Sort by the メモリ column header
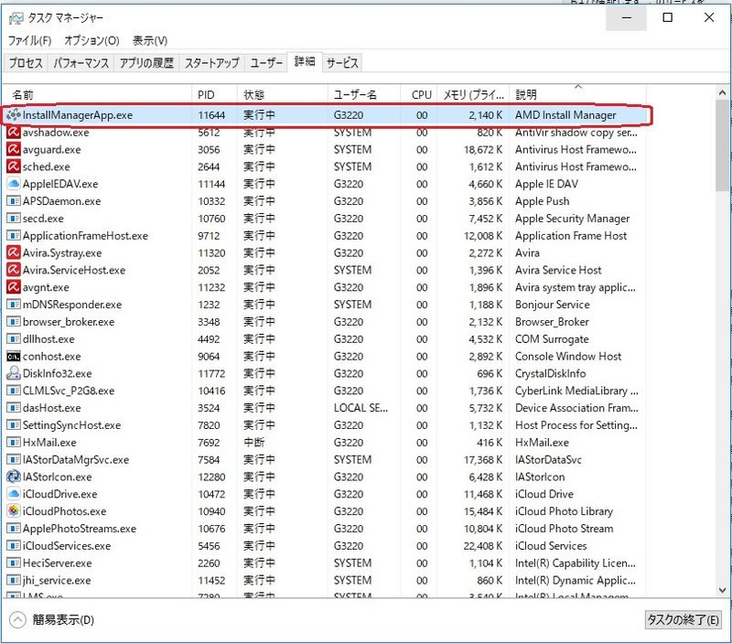This screenshot has width=732, height=643. pyautogui.click(x=473, y=95)
